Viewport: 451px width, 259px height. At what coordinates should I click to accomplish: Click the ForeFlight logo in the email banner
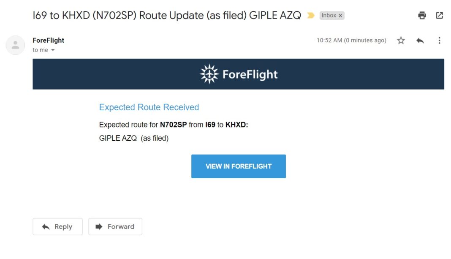tap(238, 74)
